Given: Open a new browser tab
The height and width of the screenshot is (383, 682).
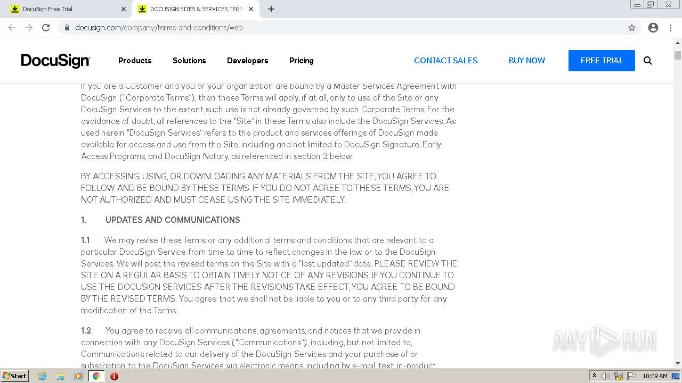Looking at the screenshot, I should tap(271, 9).
